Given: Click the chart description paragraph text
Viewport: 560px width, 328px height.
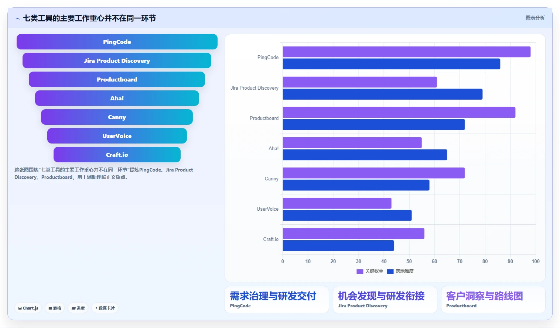Looking at the screenshot, I should click(104, 173).
